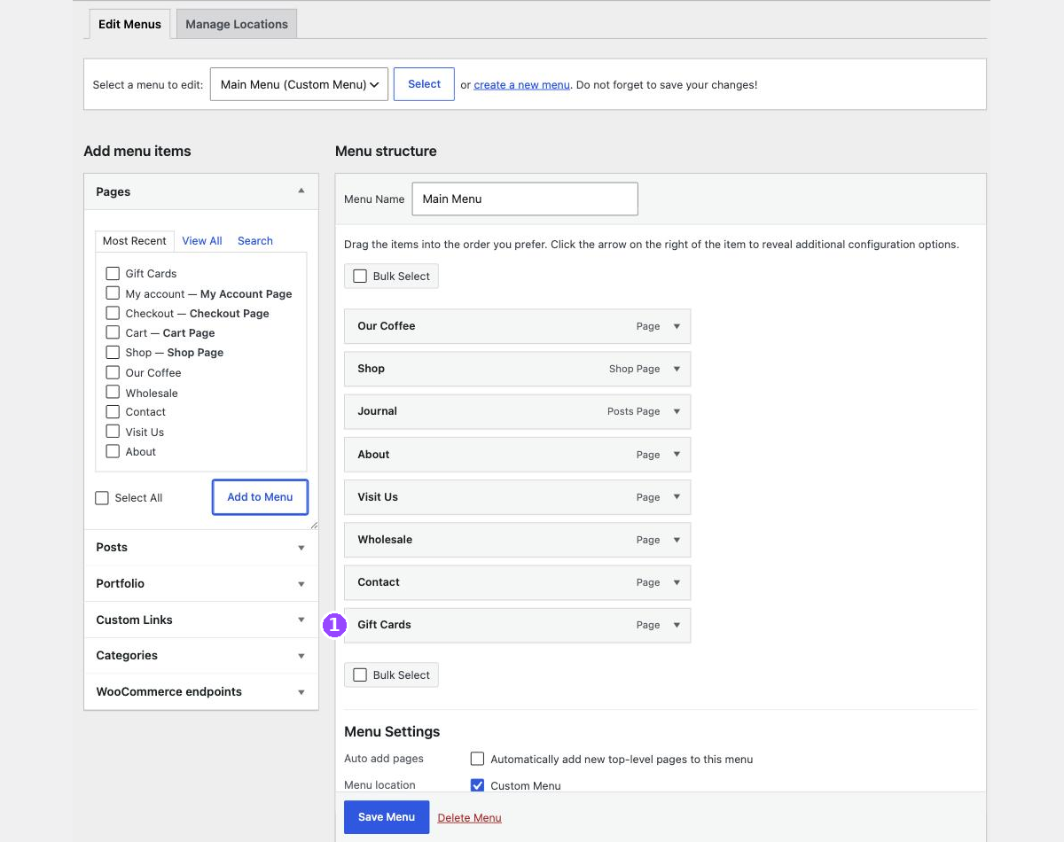
Task: Select the Our Coffee menu item bar
Action: point(517,326)
